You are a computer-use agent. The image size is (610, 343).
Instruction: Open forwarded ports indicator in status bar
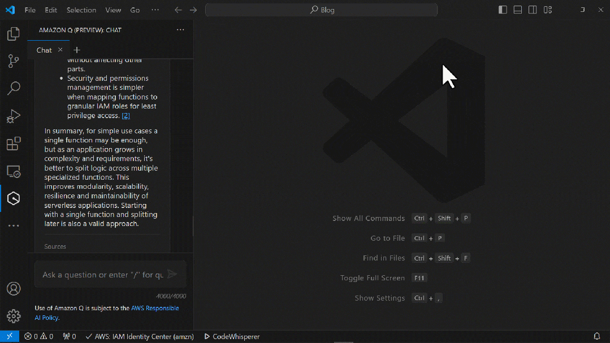(x=69, y=336)
